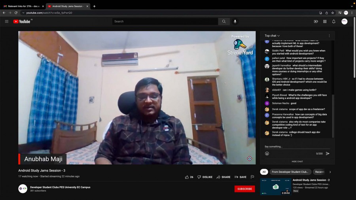Open Android Study Jams Session 2 thumbnail
Viewport: 356px width, 200px height.
pos(275,187)
